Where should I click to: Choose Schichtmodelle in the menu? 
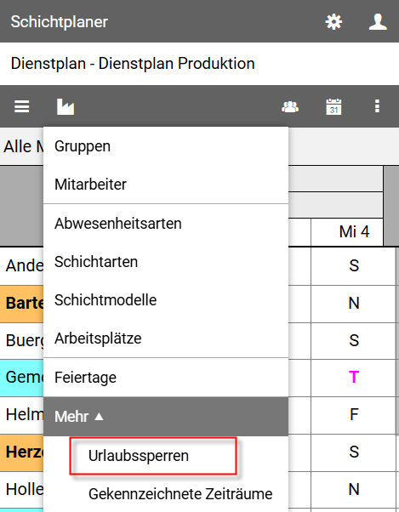(x=166, y=300)
